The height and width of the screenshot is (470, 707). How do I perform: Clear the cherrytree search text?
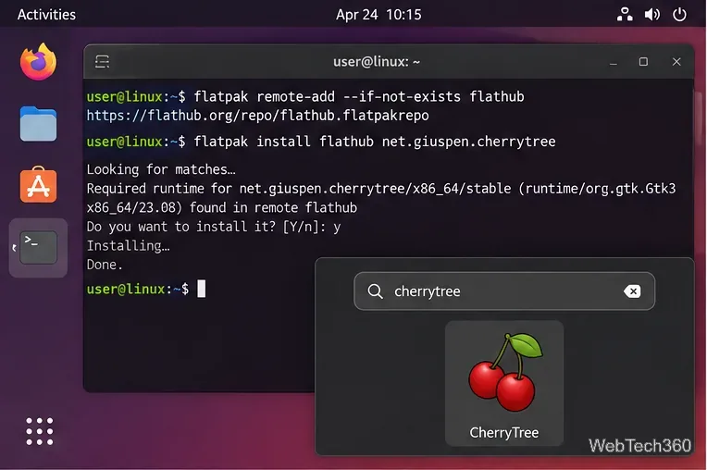(632, 291)
